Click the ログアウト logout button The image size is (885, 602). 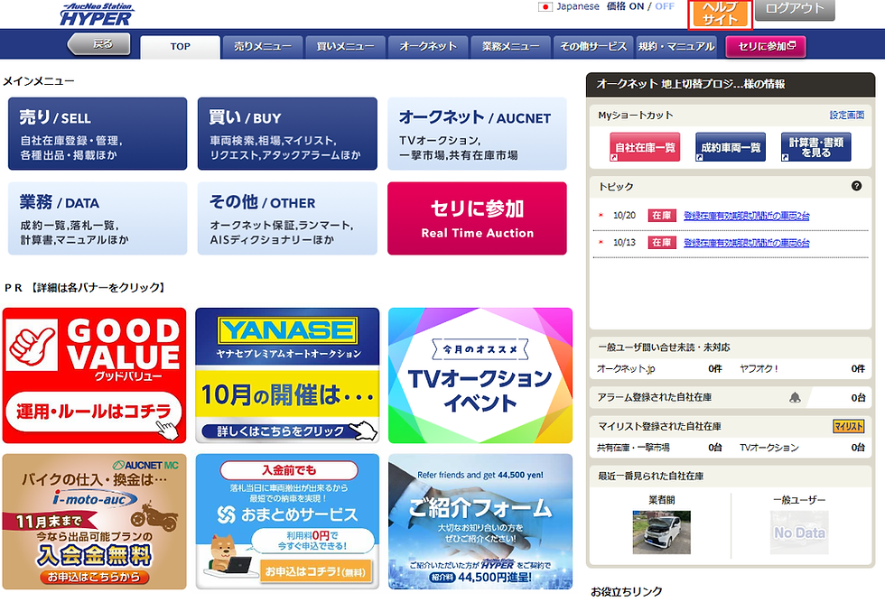[795, 9]
